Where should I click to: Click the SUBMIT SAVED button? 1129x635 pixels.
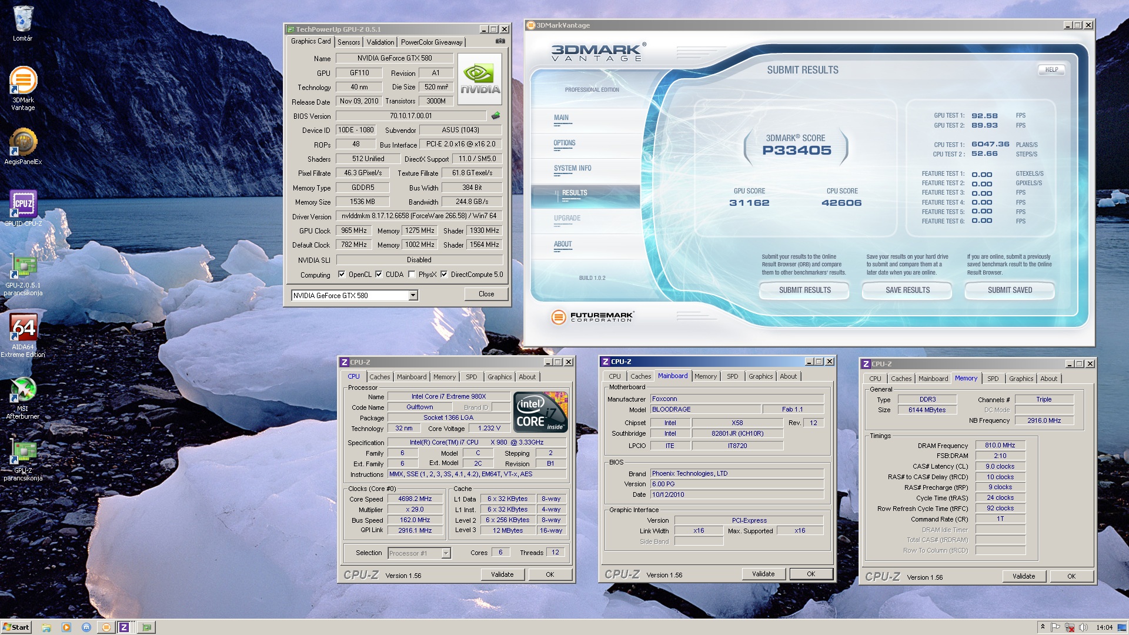[1010, 290]
